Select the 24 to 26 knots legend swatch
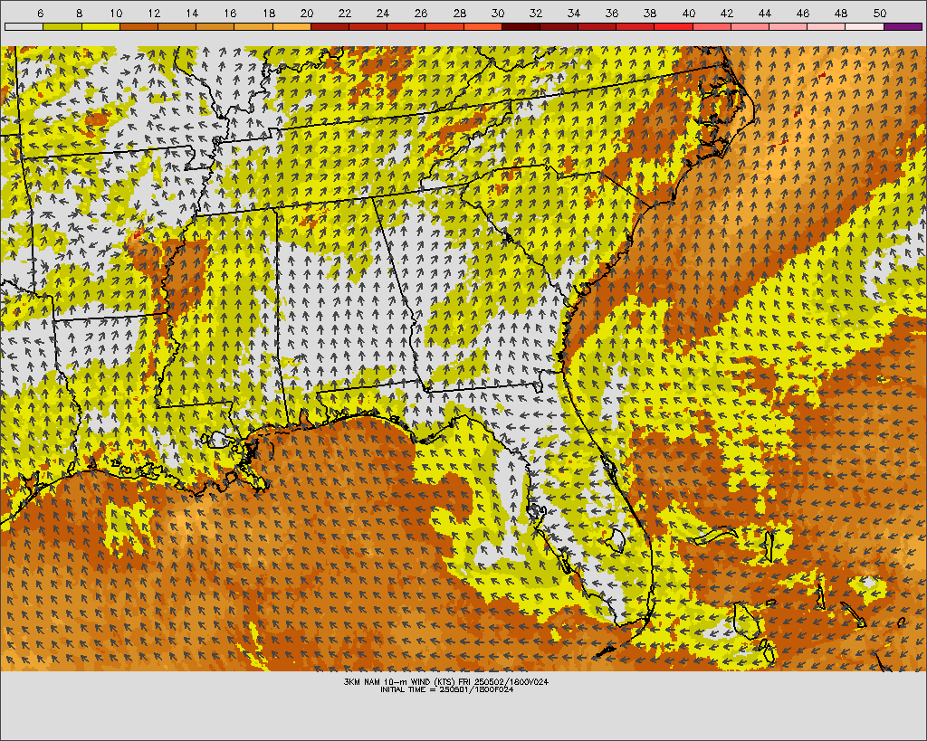The width and height of the screenshot is (927, 741). point(406,26)
